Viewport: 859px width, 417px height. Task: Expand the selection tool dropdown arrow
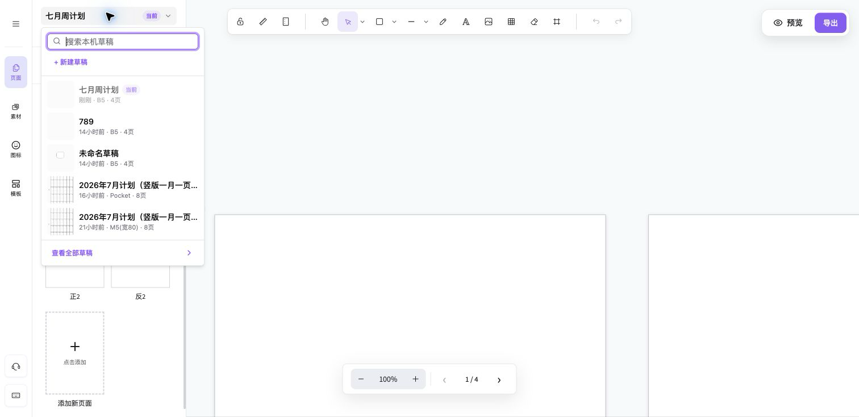point(362,22)
